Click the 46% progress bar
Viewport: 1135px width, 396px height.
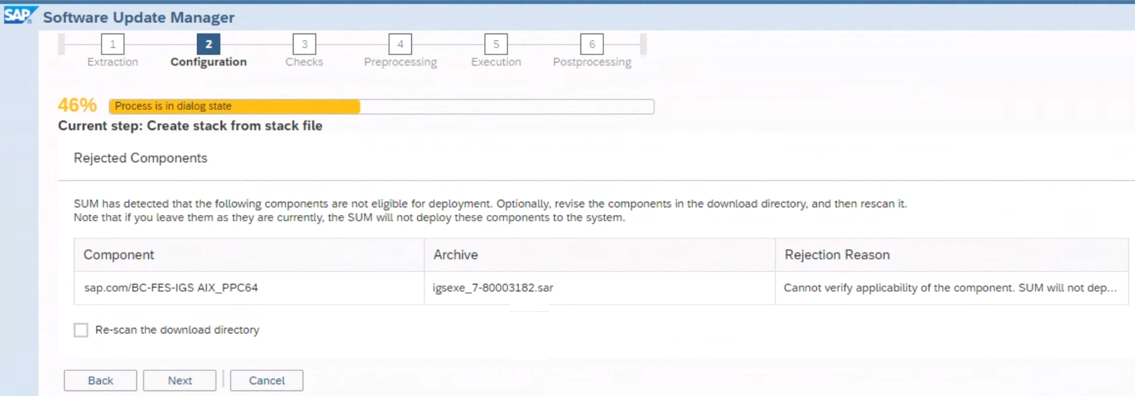click(381, 106)
